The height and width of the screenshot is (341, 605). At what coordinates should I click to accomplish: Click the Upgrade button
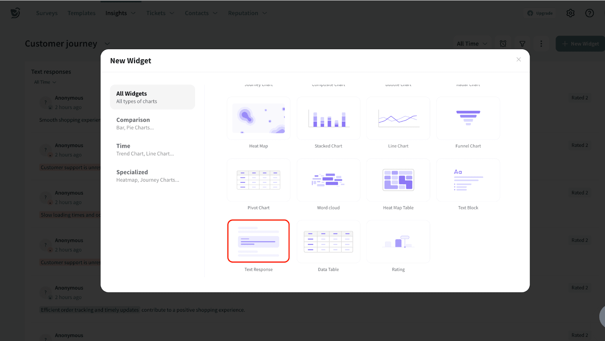(x=540, y=13)
